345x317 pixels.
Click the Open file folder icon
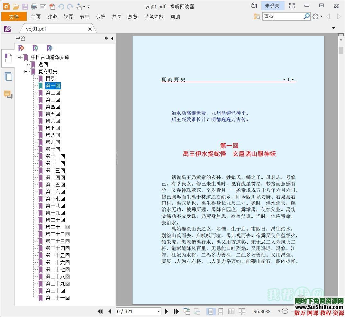pyautogui.click(x=16, y=6)
